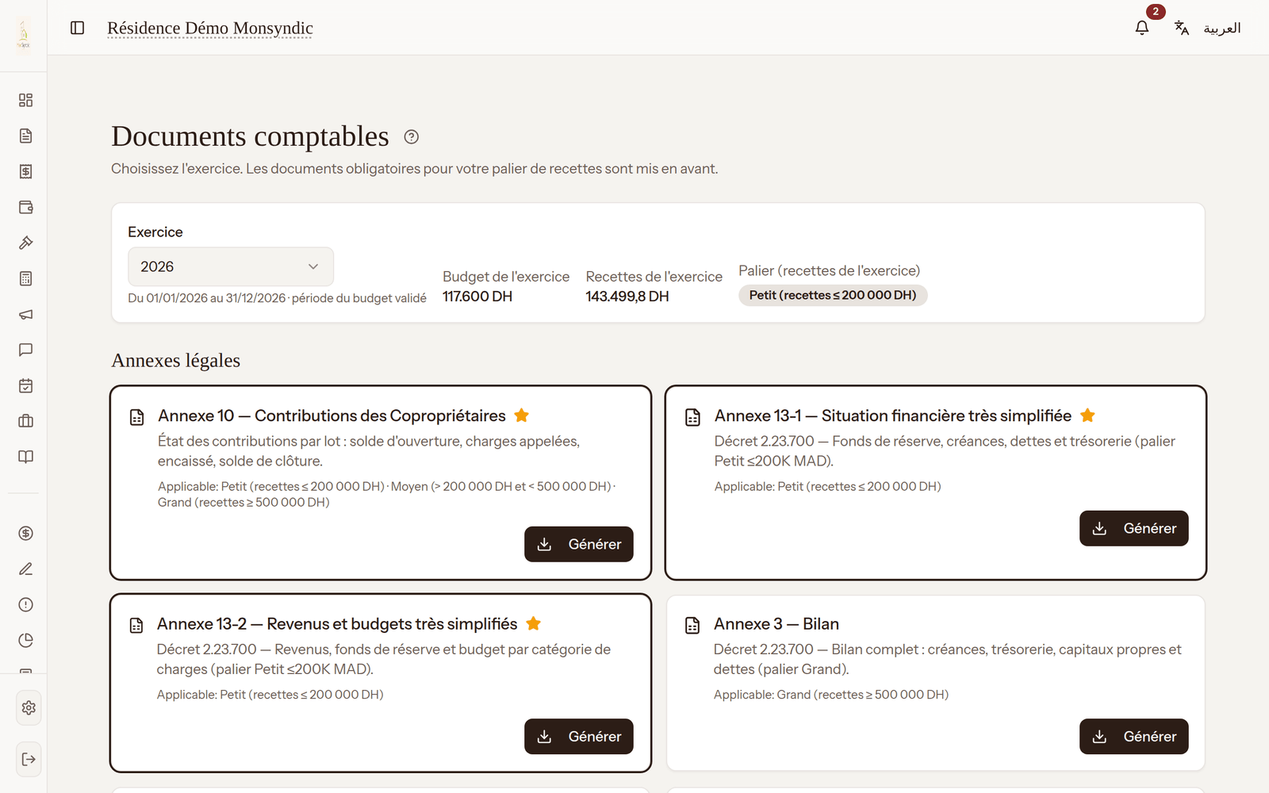
Task: Open the megaphone announcements icon in sidebar
Action: pyautogui.click(x=25, y=314)
